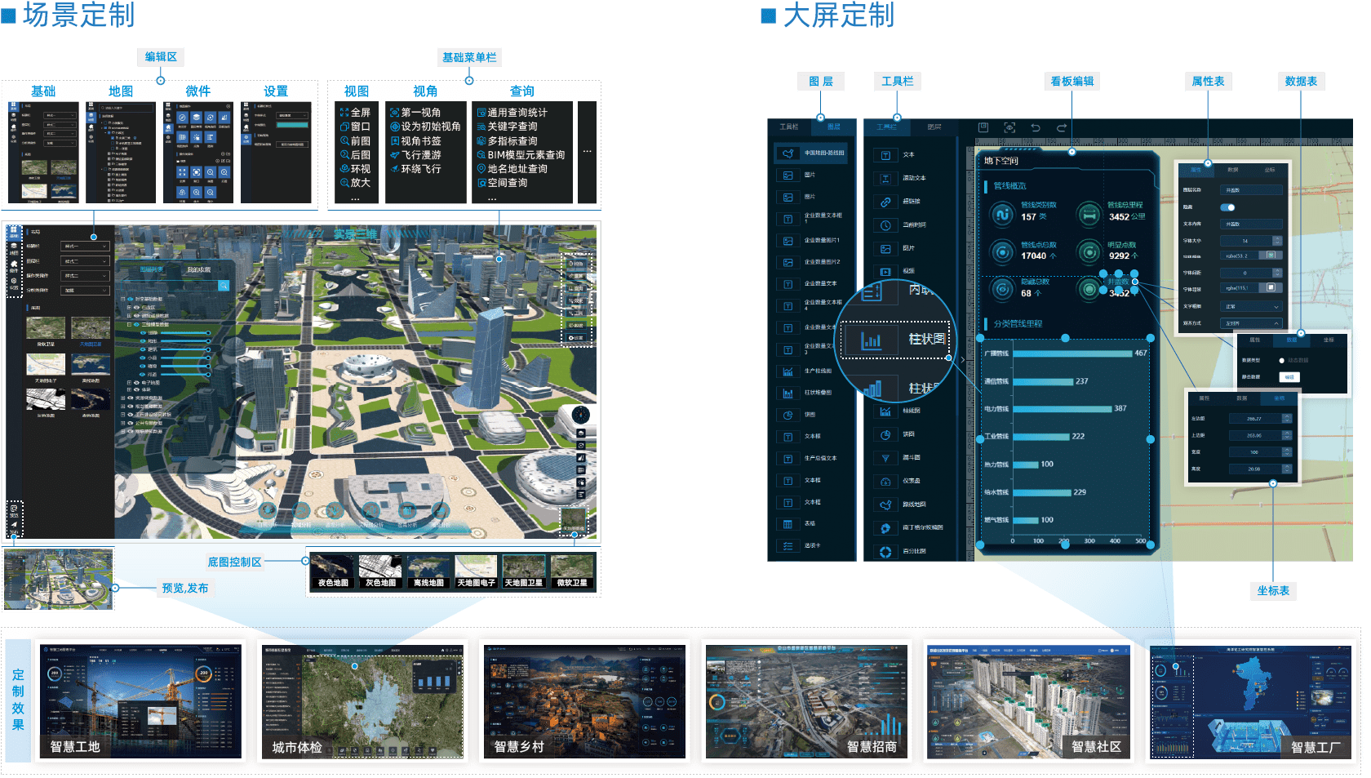The image size is (1371, 778).
Task: Select the 超链接 hyperlink component
Action: click(885, 202)
